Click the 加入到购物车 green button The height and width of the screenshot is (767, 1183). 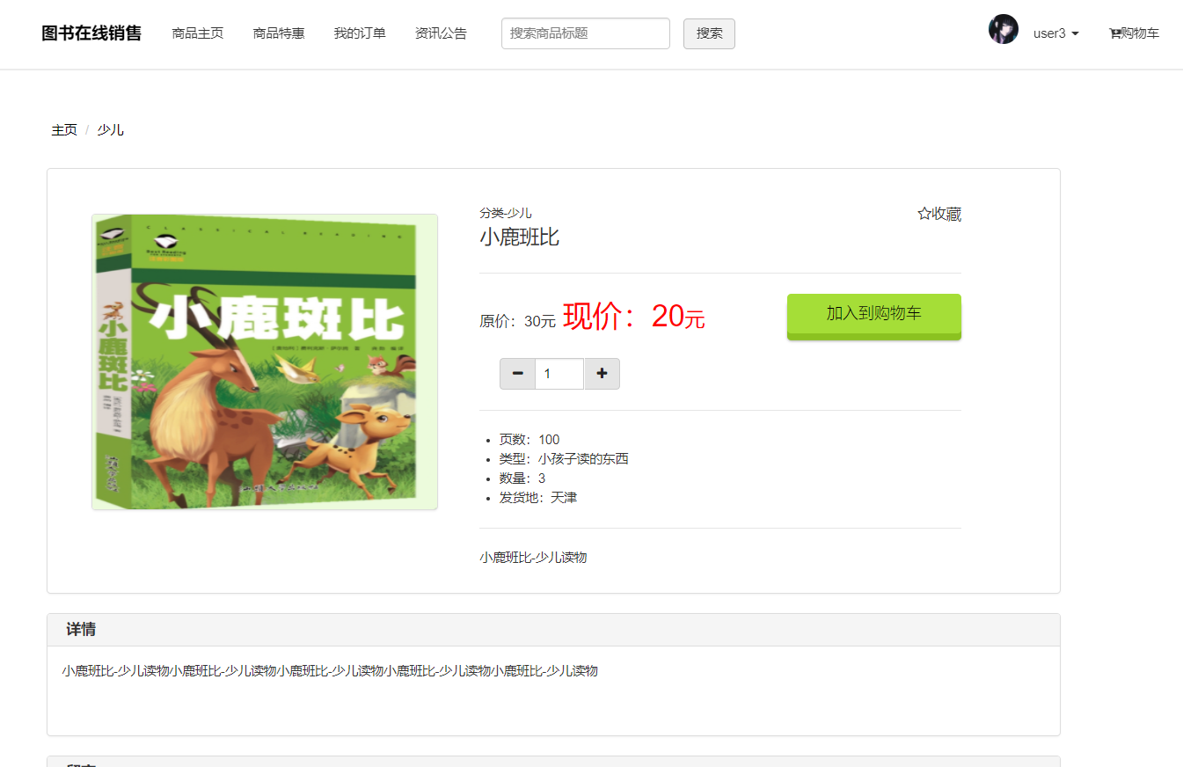tap(874, 316)
